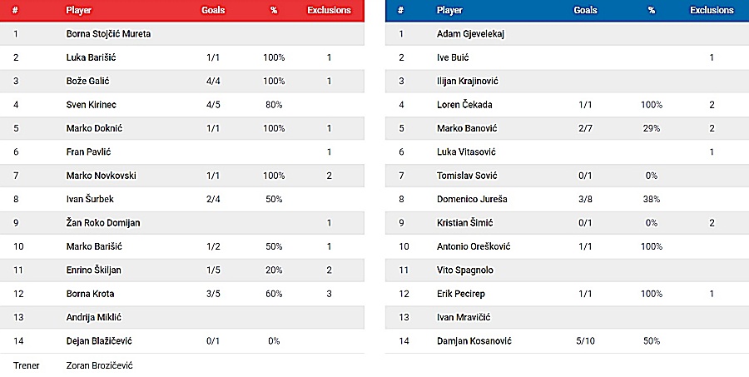Open Marko Novkovski's row
Screen dimensions: 749x377
tap(100, 176)
